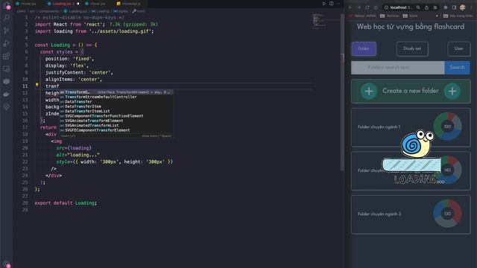The image size is (477, 268).
Task: Select DataTransferItemList autocomplete suggestion
Action: pos(116,111)
